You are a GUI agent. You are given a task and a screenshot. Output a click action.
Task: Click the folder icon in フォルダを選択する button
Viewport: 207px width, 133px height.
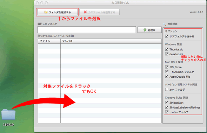pos(46,12)
